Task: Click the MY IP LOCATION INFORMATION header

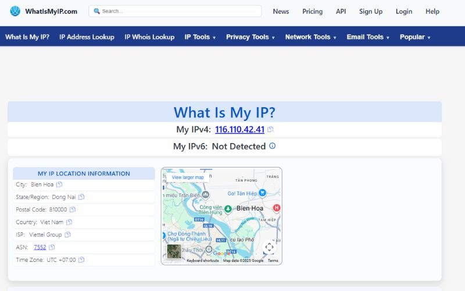Action: pos(84,173)
